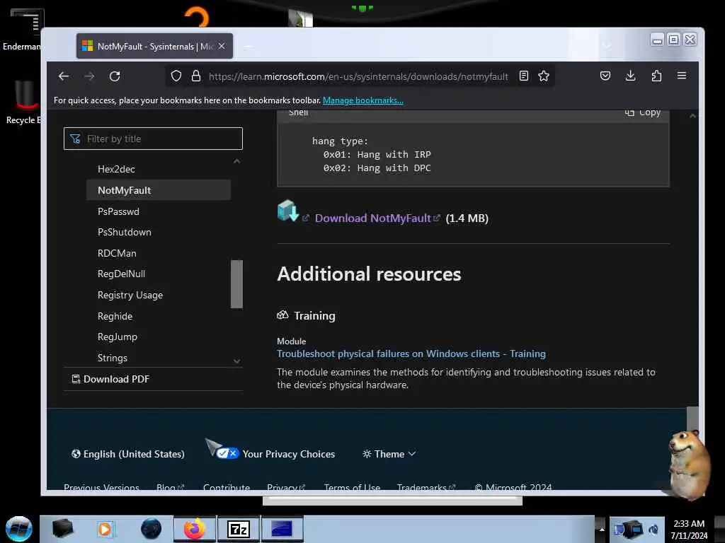
Task: Open the Privacy footer link
Action: (286, 487)
